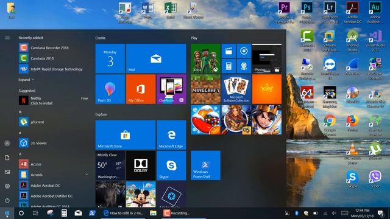Open Adobe Acrobat DC in app list
Viewport: 390px width, 219px height.
(53, 185)
